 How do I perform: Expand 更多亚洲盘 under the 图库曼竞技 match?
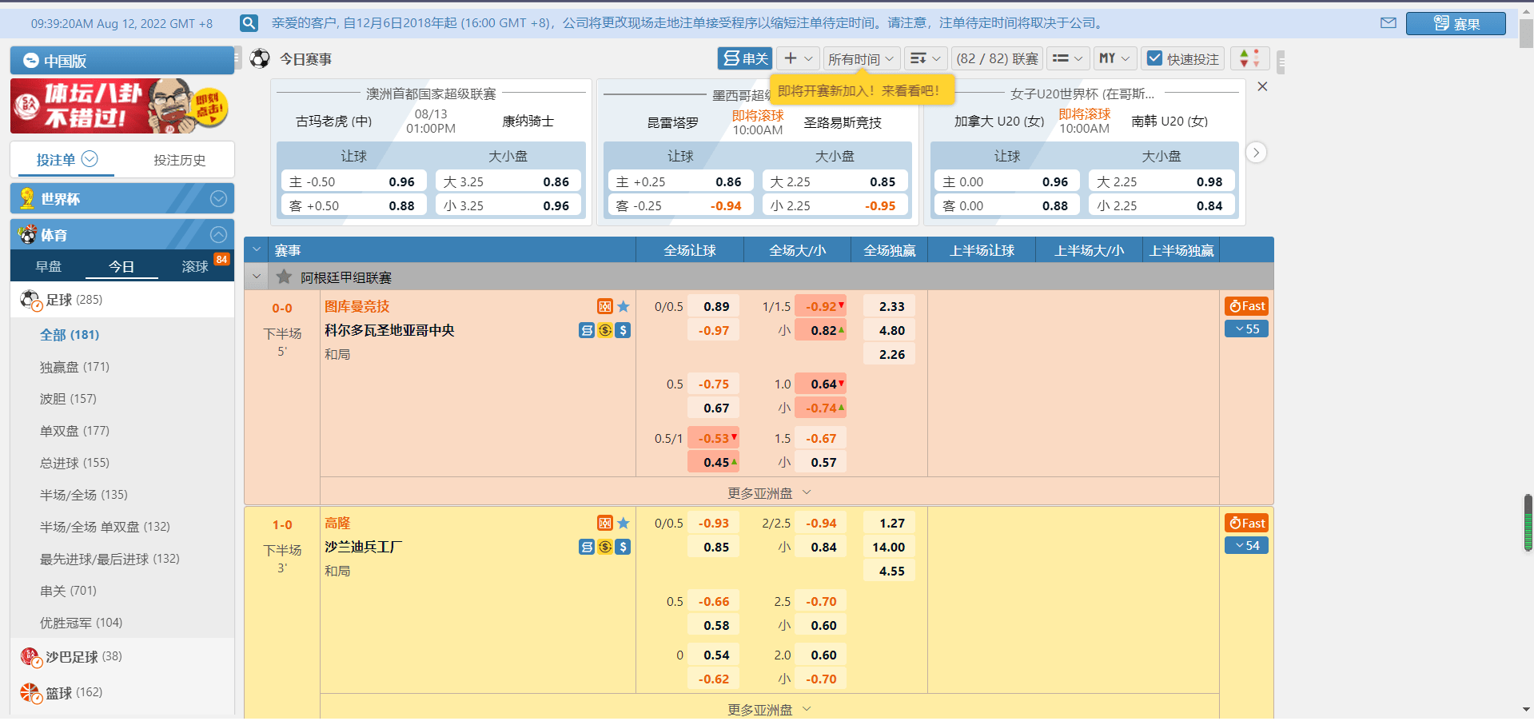point(769,493)
